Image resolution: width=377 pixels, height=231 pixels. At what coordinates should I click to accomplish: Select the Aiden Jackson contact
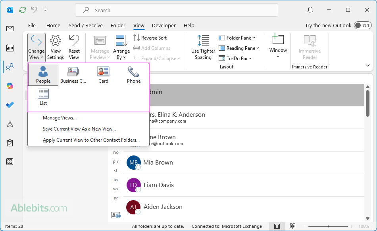pos(244,207)
